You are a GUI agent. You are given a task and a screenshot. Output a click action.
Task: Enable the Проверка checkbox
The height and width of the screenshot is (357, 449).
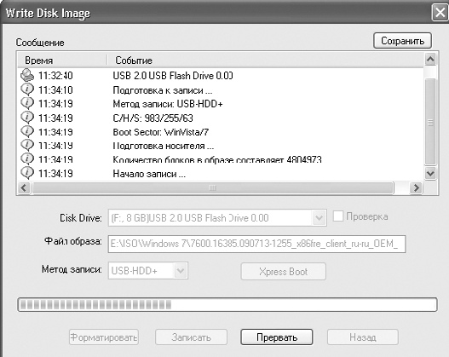[338, 216]
